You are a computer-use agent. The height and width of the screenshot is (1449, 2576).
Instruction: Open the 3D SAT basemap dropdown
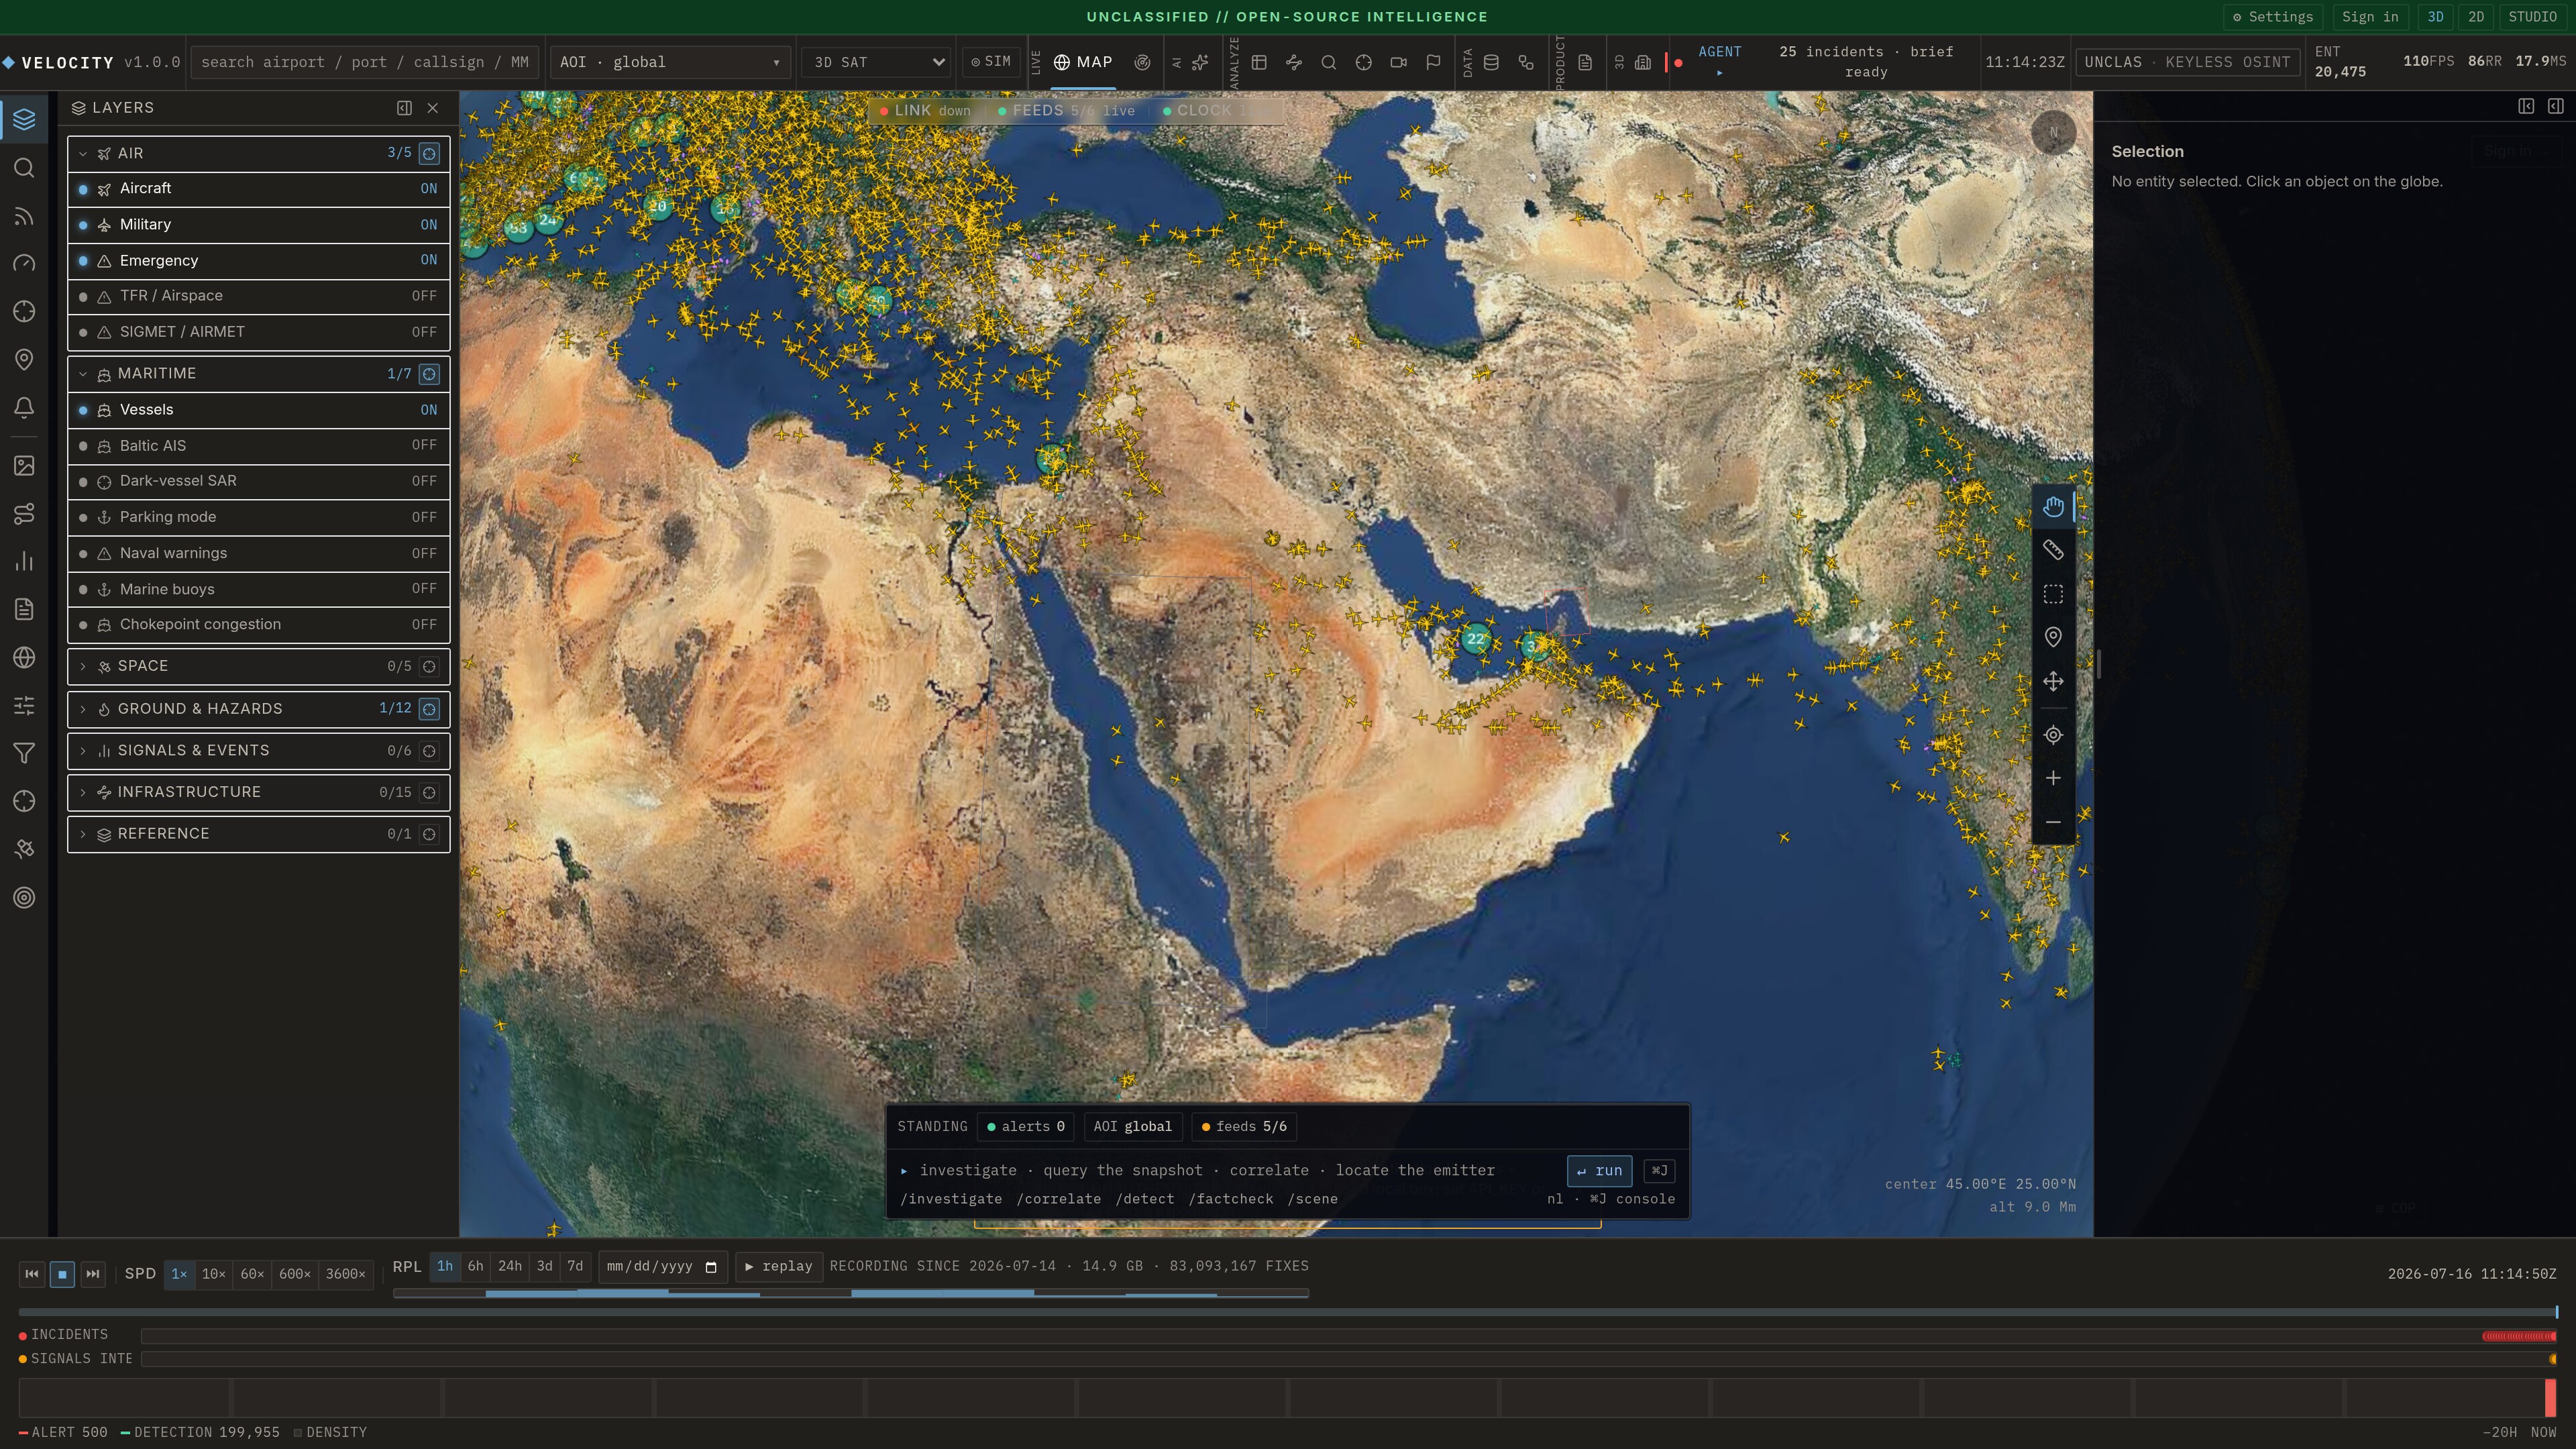(x=876, y=62)
